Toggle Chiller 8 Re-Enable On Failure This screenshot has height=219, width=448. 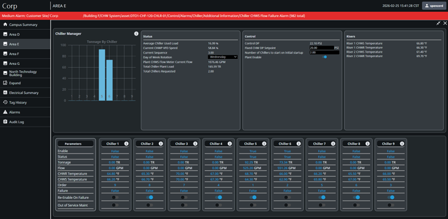click(356, 197)
